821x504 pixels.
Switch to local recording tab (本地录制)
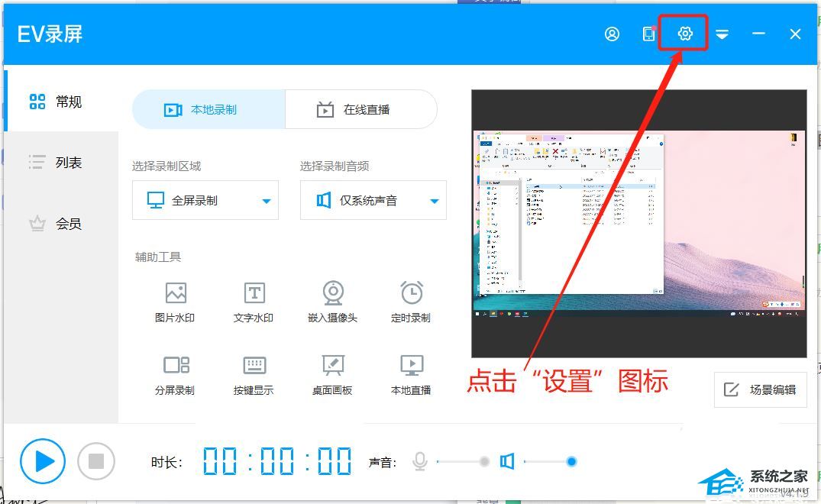[208, 109]
